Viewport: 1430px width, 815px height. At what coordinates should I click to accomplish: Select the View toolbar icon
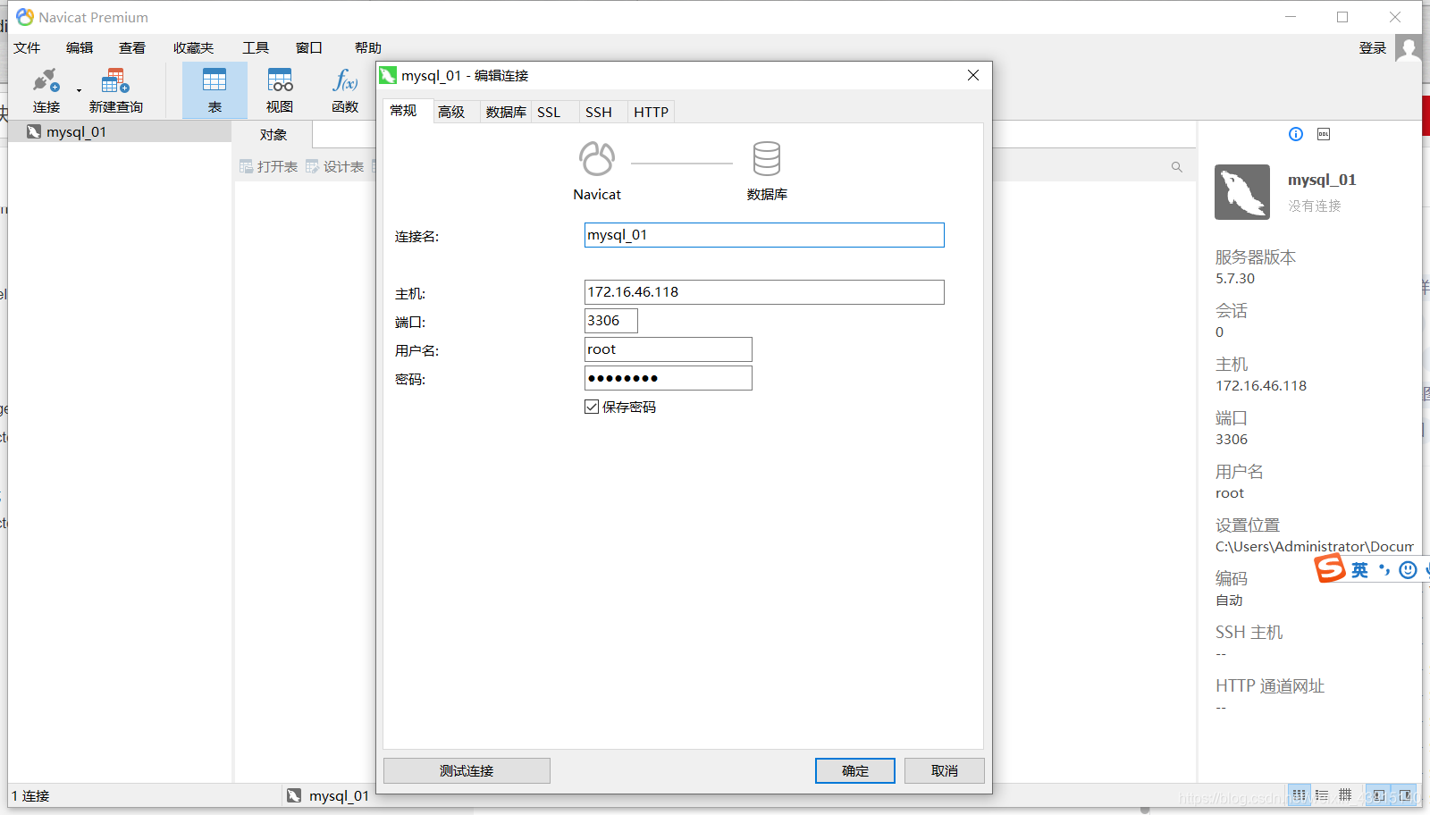pyautogui.click(x=280, y=81)
